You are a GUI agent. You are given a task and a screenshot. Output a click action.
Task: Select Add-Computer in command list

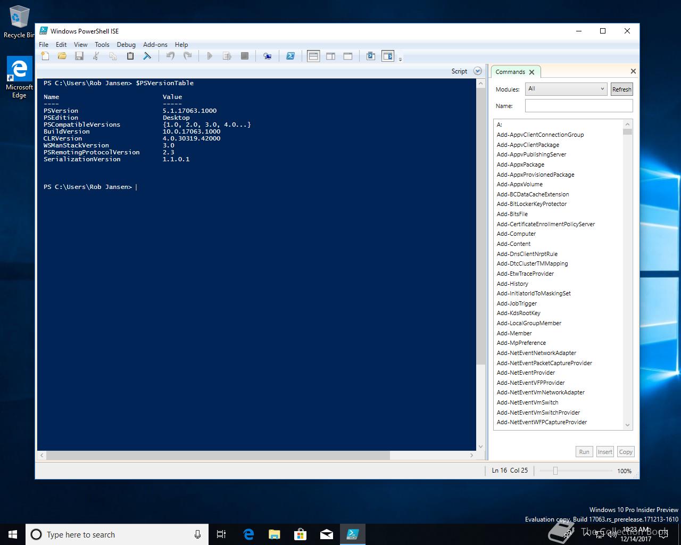click(516, 234)
